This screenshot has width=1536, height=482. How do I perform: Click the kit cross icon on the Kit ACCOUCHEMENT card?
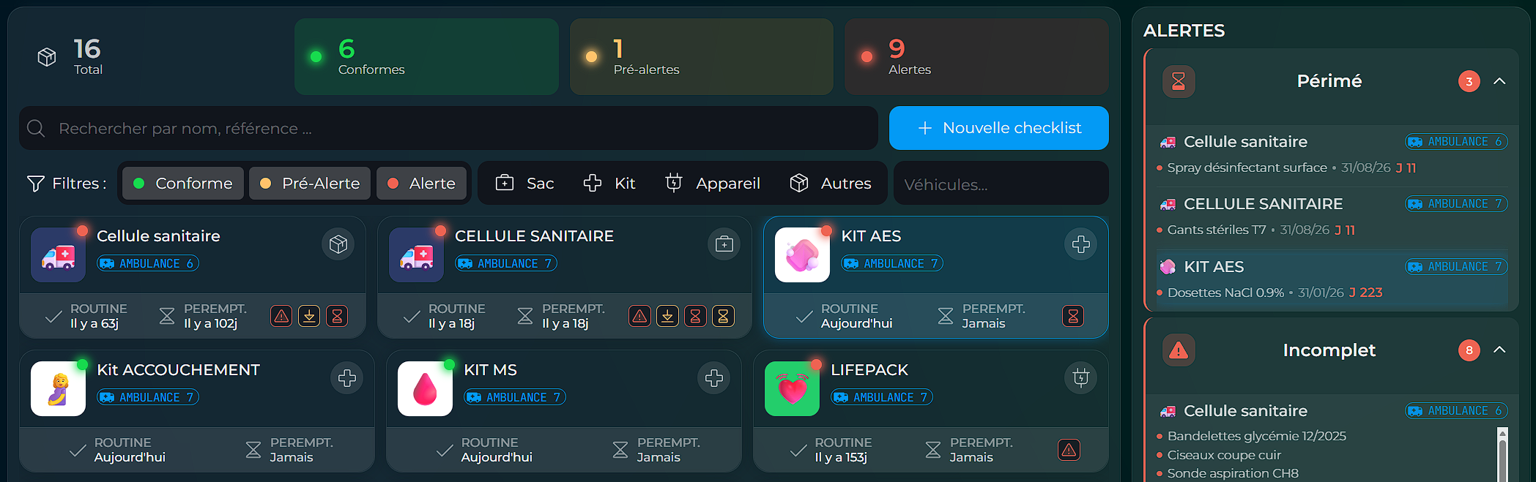[347, 378]
